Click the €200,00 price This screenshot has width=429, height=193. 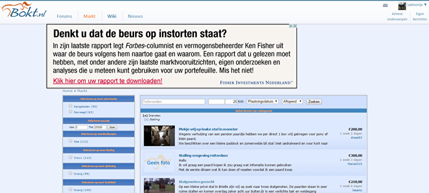(356, 129)
